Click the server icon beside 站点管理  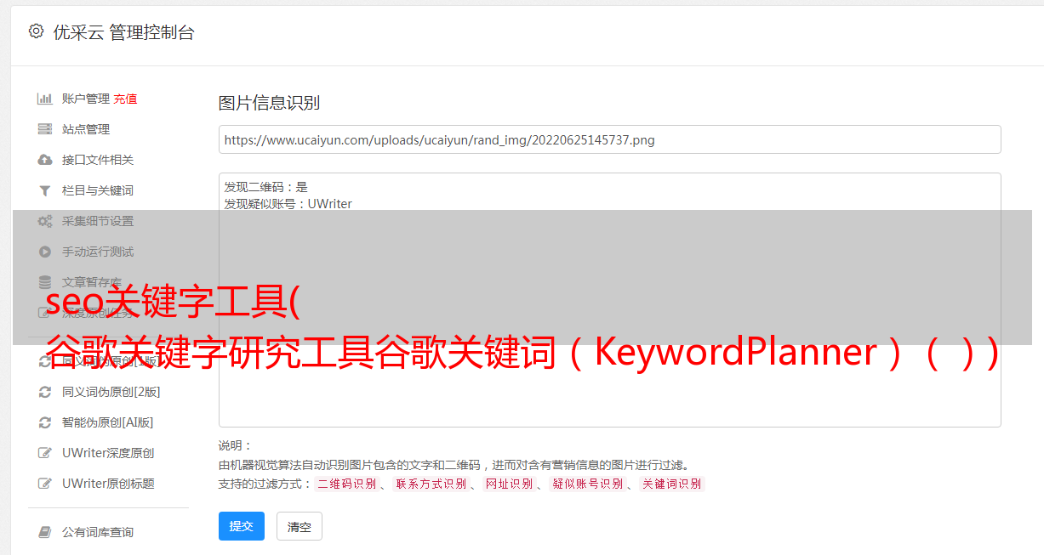coord(45,129)
